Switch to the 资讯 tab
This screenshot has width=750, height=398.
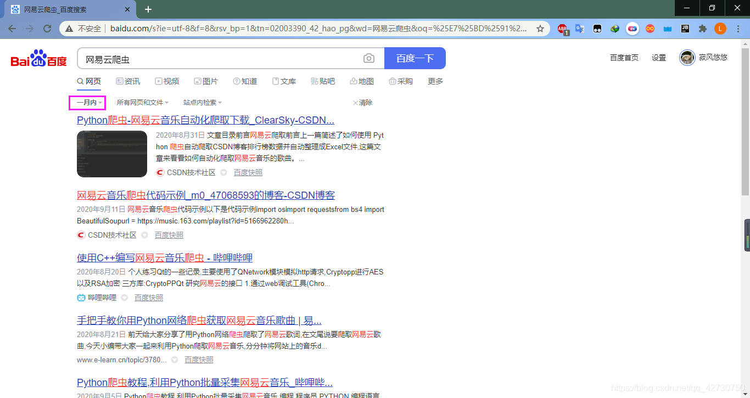pyautogui.click(x=128, y=81)
